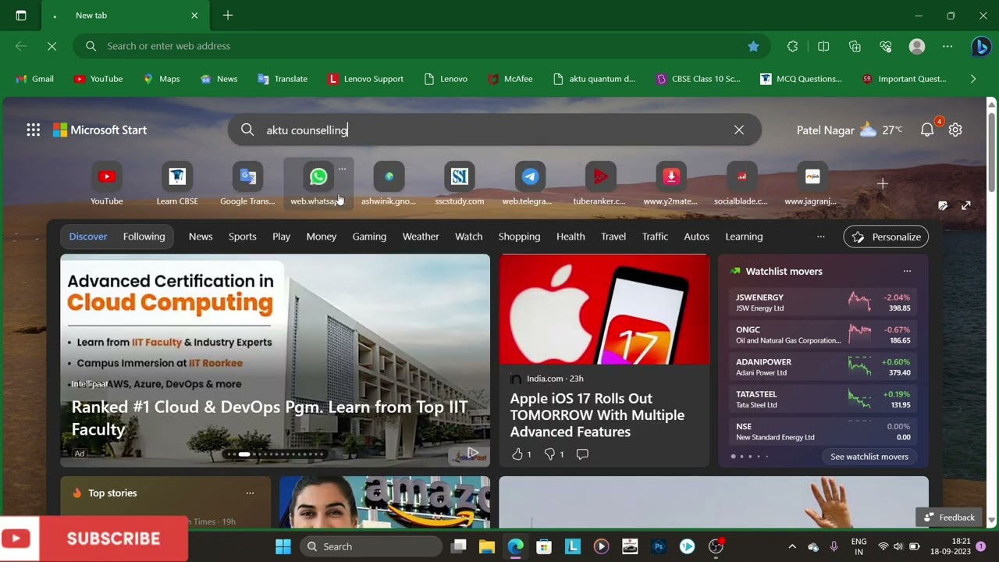Launch the WhatsApp Web quick link
The width and height of the screenshot is (999, 562).
(318, 184)
